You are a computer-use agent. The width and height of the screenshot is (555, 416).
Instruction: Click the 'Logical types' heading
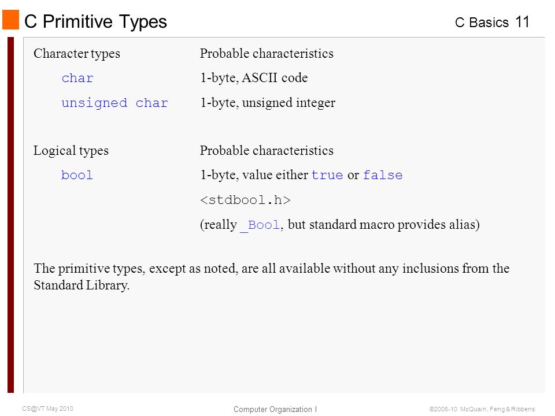[71, 151]
